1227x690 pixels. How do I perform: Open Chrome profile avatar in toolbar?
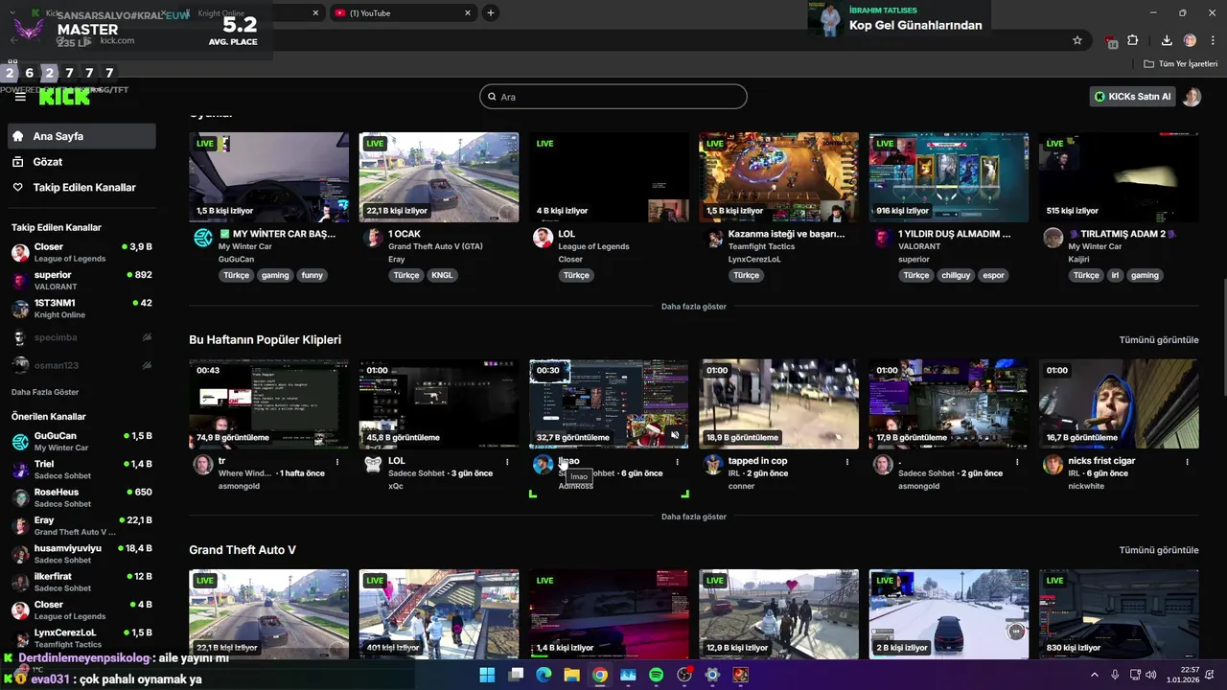pyautogui.click(x=1190, y=40)
